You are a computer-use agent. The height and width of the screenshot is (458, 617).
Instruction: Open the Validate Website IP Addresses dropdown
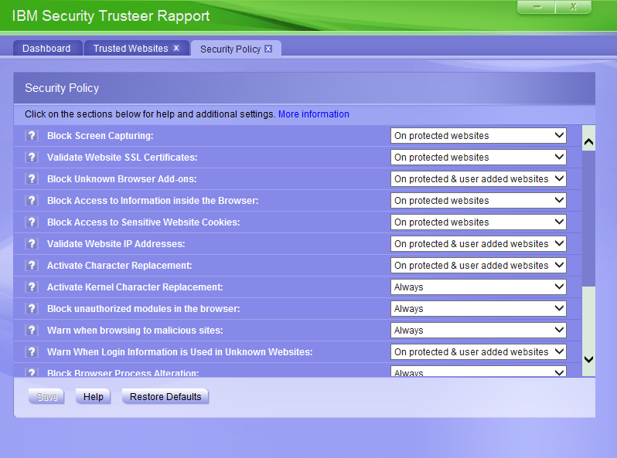pyautogui.click(x=479, y=244)
